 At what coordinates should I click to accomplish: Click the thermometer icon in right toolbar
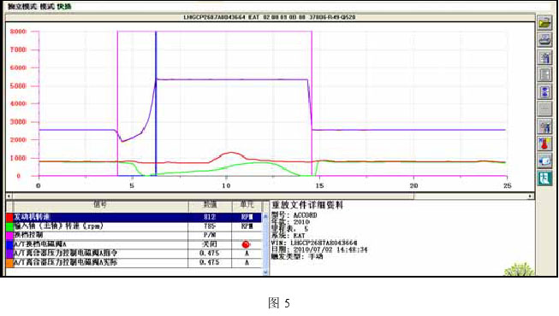[544, 143]
